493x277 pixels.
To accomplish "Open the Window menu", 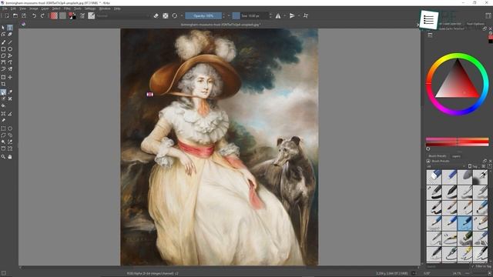I will pyautogui.click(x=105, y=8).
